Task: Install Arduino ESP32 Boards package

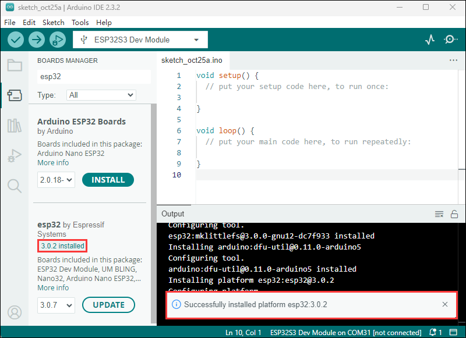Action: coord(108,180)
